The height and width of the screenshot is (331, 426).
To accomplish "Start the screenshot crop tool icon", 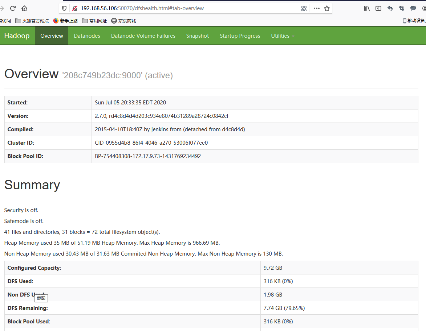I will point(402,8).
